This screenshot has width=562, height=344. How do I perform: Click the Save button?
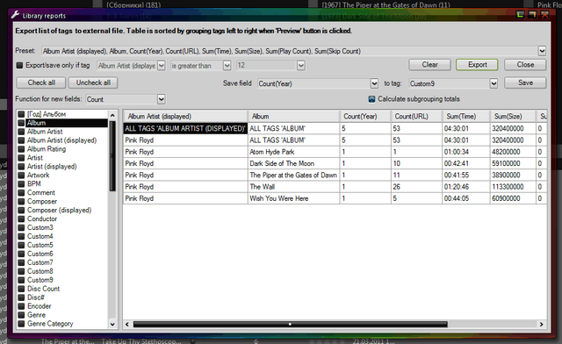[525, 82]
